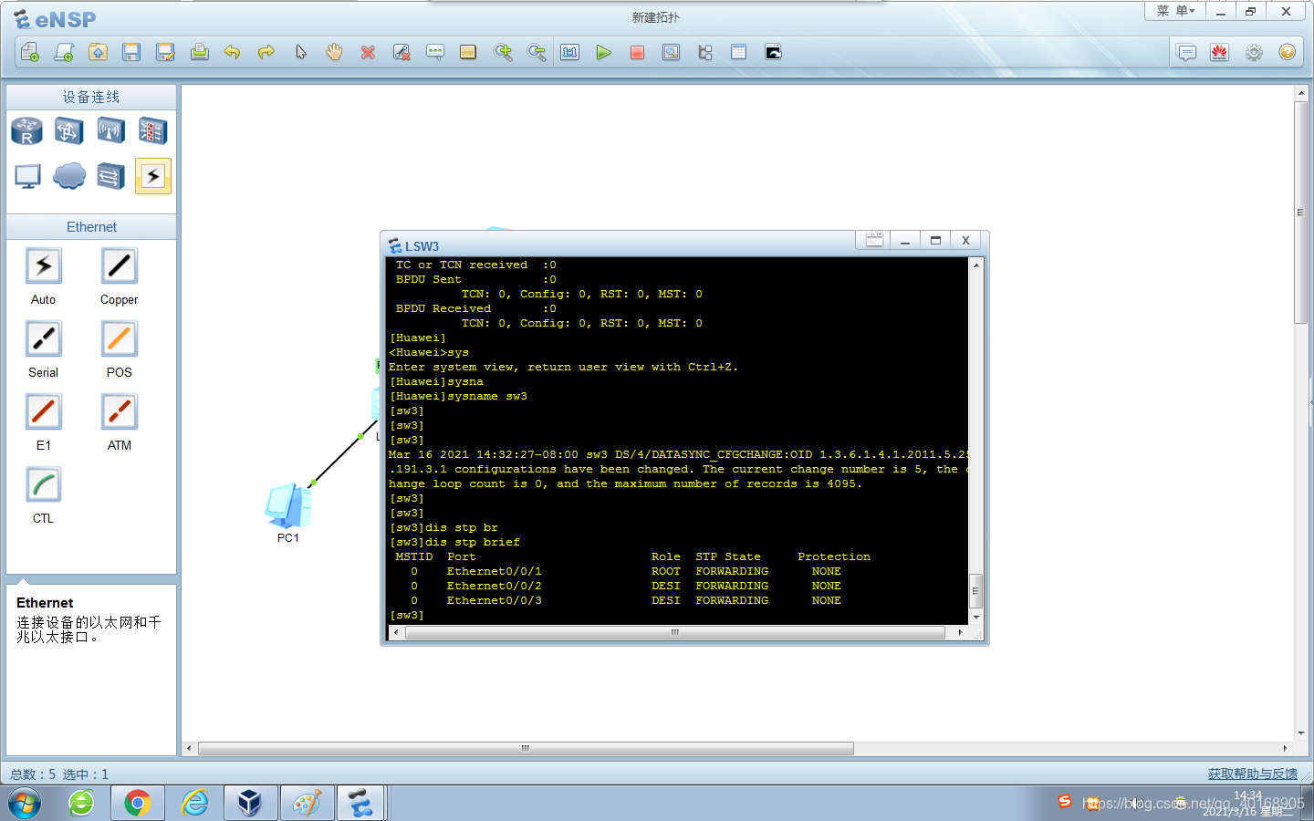Click the Save As toolbar icon
1314x821 pixels.
(x=165, y=52)
